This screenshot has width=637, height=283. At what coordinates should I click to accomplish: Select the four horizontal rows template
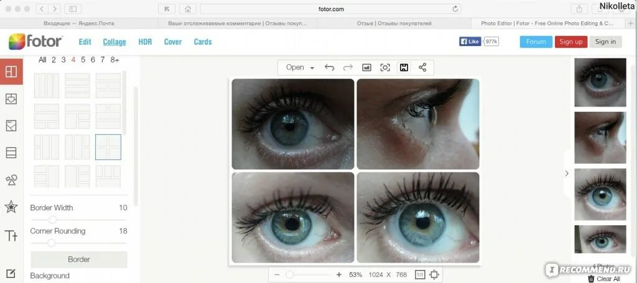[77, 86]
